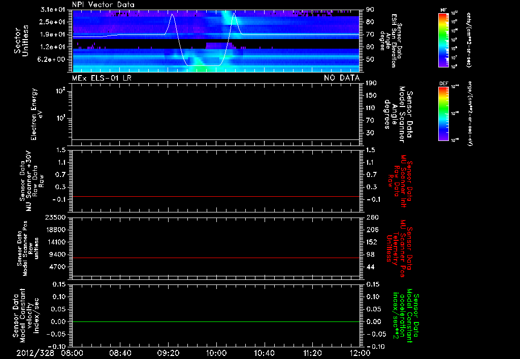The image size is (520, 359).
Task: Click the NF color scale bar
Action: click(444, 40)
